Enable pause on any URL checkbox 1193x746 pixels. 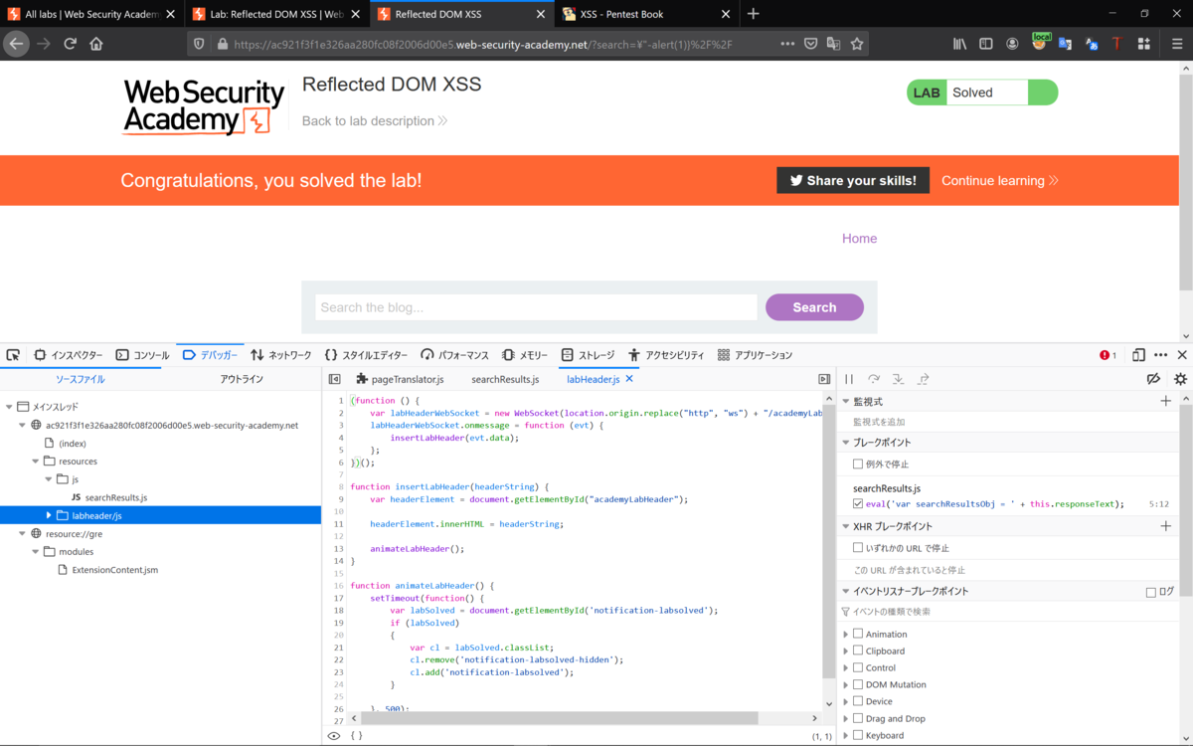(x=858, y=547)
